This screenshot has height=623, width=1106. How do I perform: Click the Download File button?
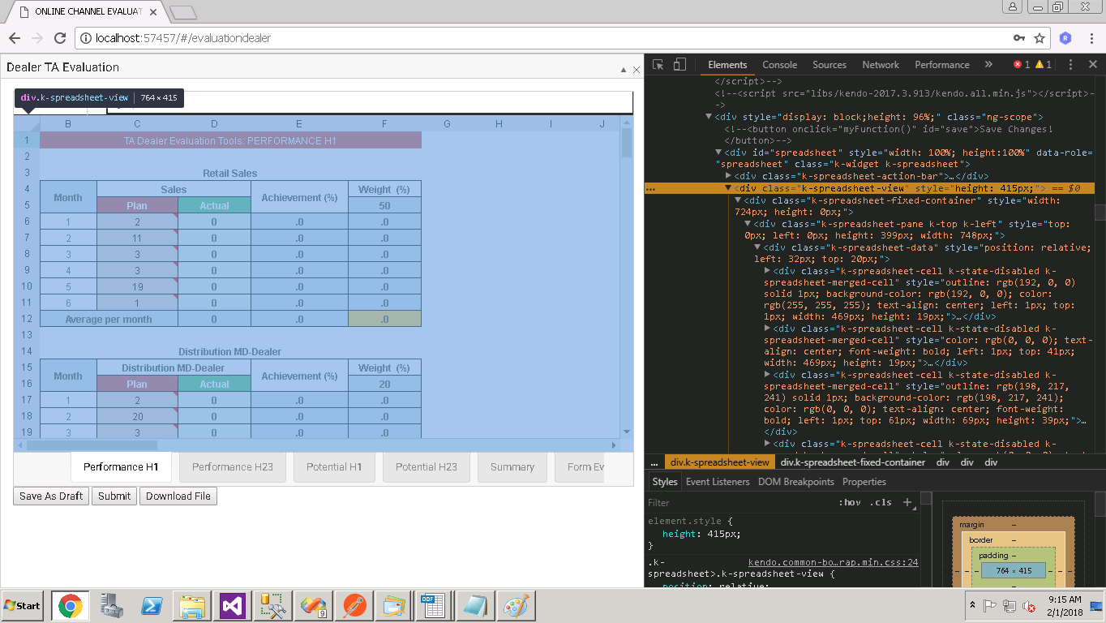point(178,496)
